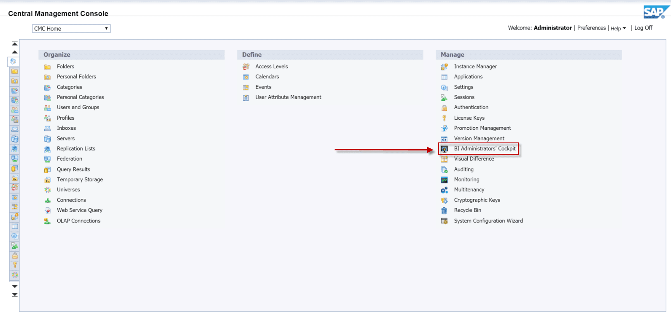Open Instance Manager via sidebar icon

pyautogui.click(x=15, y=217)
